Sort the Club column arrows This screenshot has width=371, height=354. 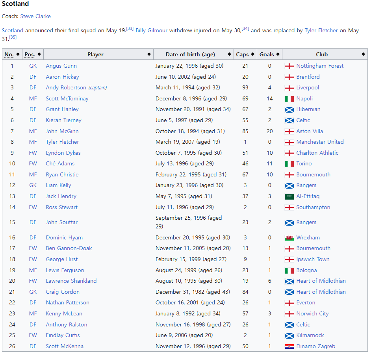click(x=363, y=54)
